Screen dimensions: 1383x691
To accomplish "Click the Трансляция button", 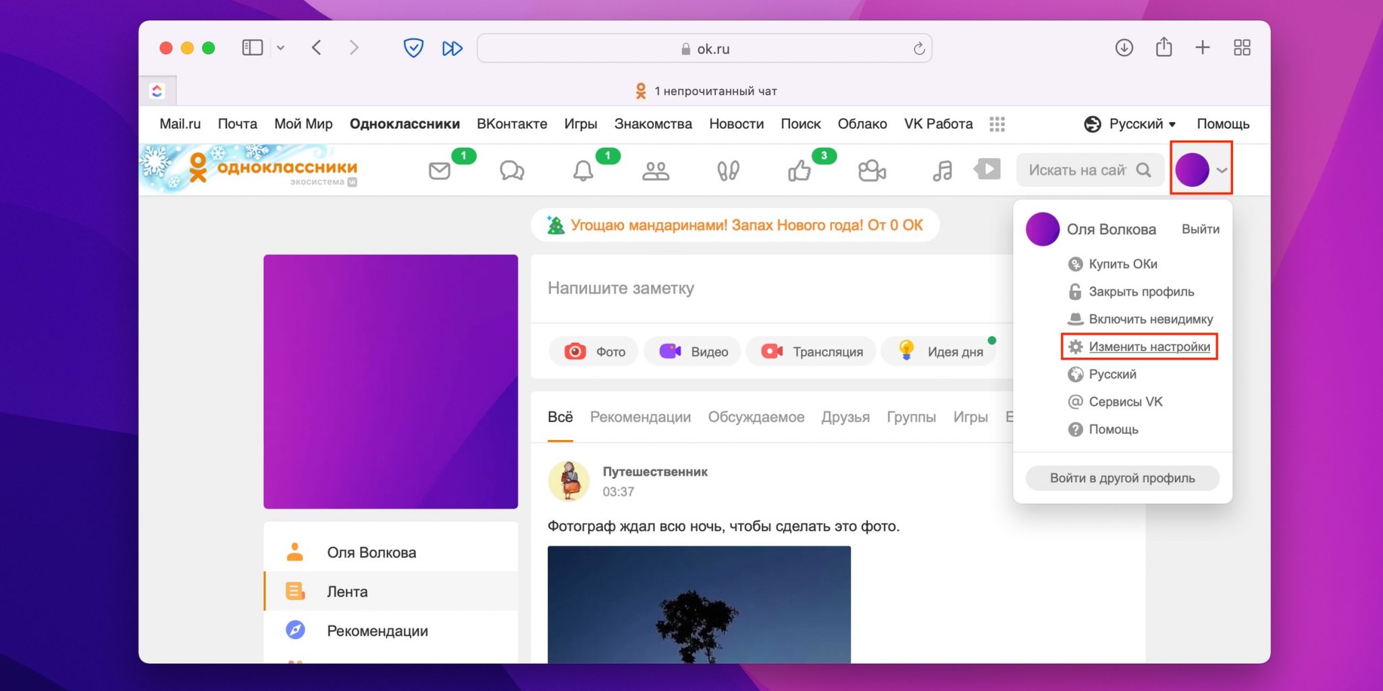I will click(x=811, y=352).
